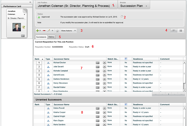The width and height of the screenshot is (187, 126).
Task: Open the actions dropdown for Marc Gagne
Action: [x=104, y=121]
